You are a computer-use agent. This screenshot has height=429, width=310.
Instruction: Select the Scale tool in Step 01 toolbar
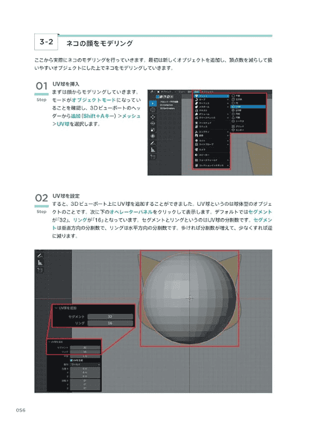pos(153,130)
